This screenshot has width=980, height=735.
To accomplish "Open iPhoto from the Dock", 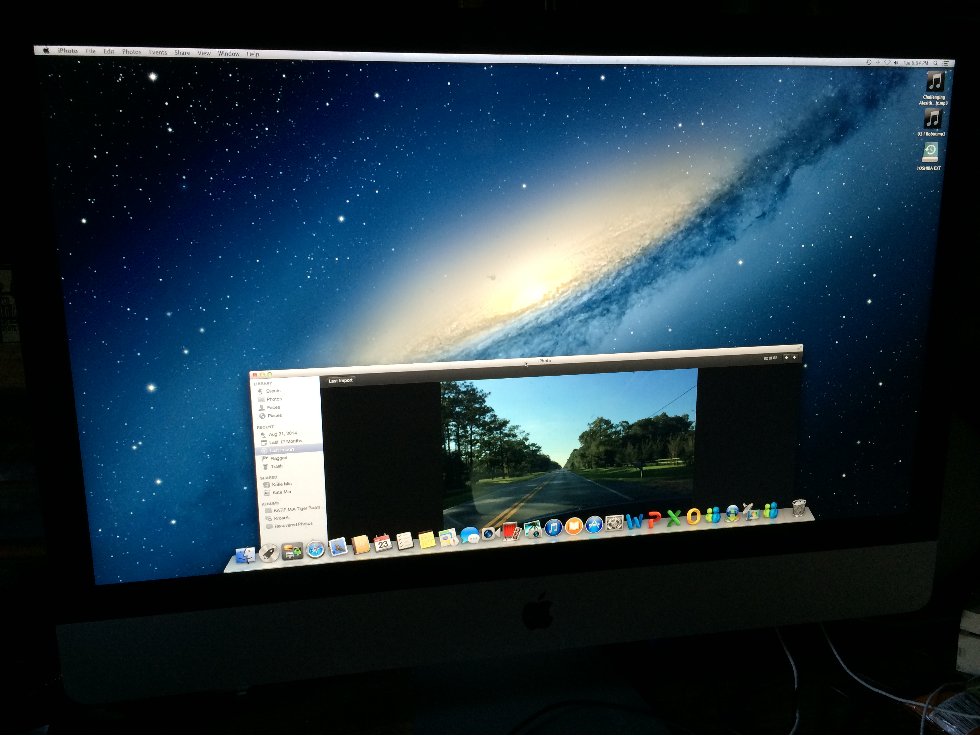I will pyautogui.click(x=533, y=529).
